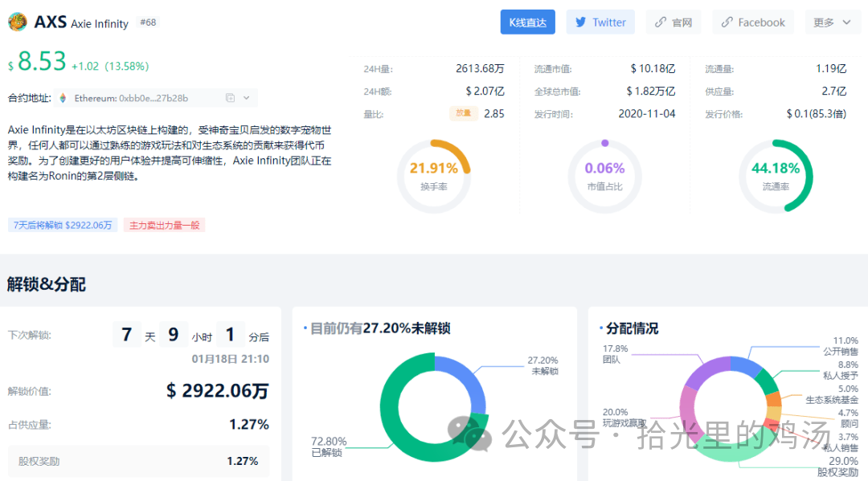
Task: Click the +1.02 (13.58%) change text
Action: pyautogui.click(x=110, y=66)
